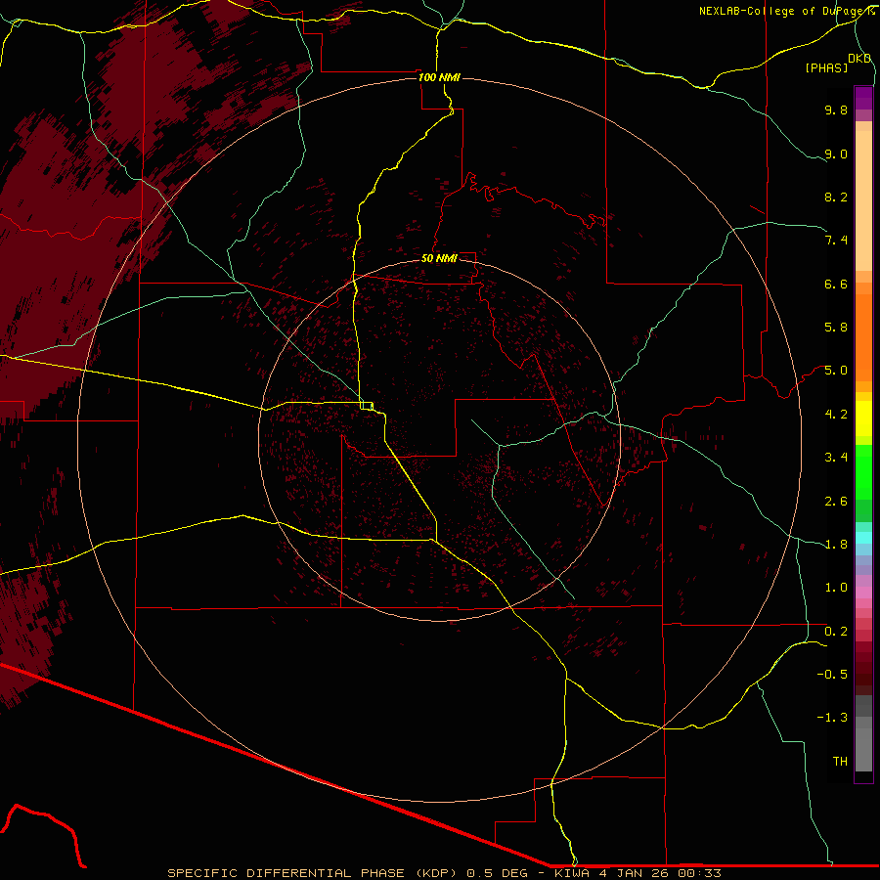Screen dimensions: 880x880
Task: Click the purple swatch at top of color bar
Action: tap(863, 98)
